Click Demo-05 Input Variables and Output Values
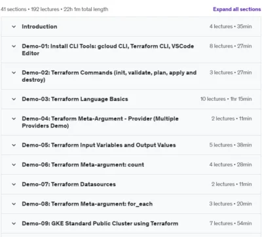Screen dimensions: 262x237 point(99,145)
